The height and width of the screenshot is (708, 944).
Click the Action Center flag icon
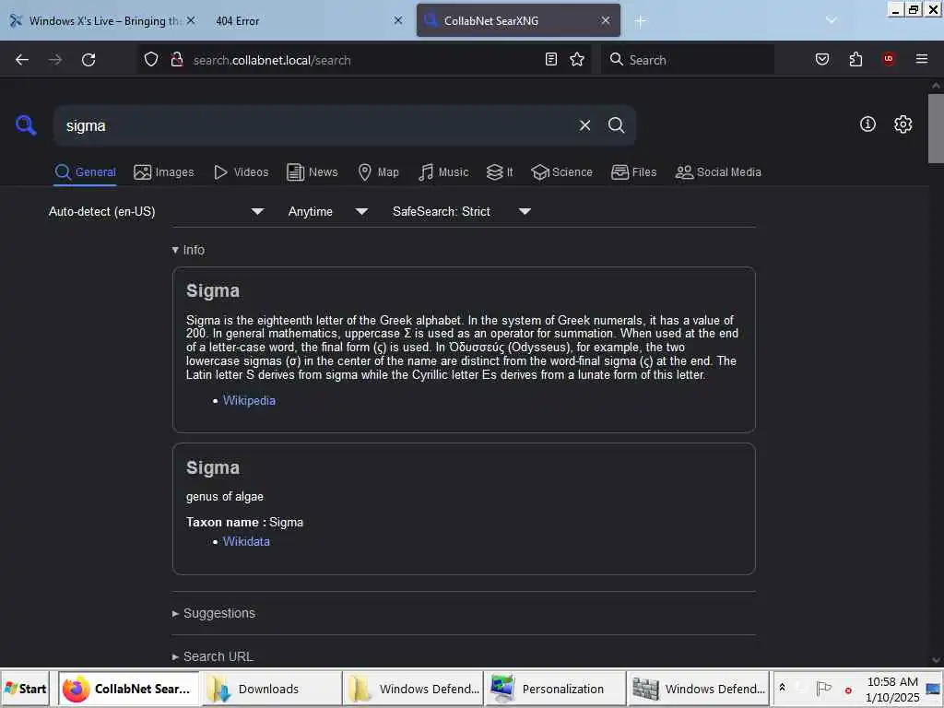[823, 688]
